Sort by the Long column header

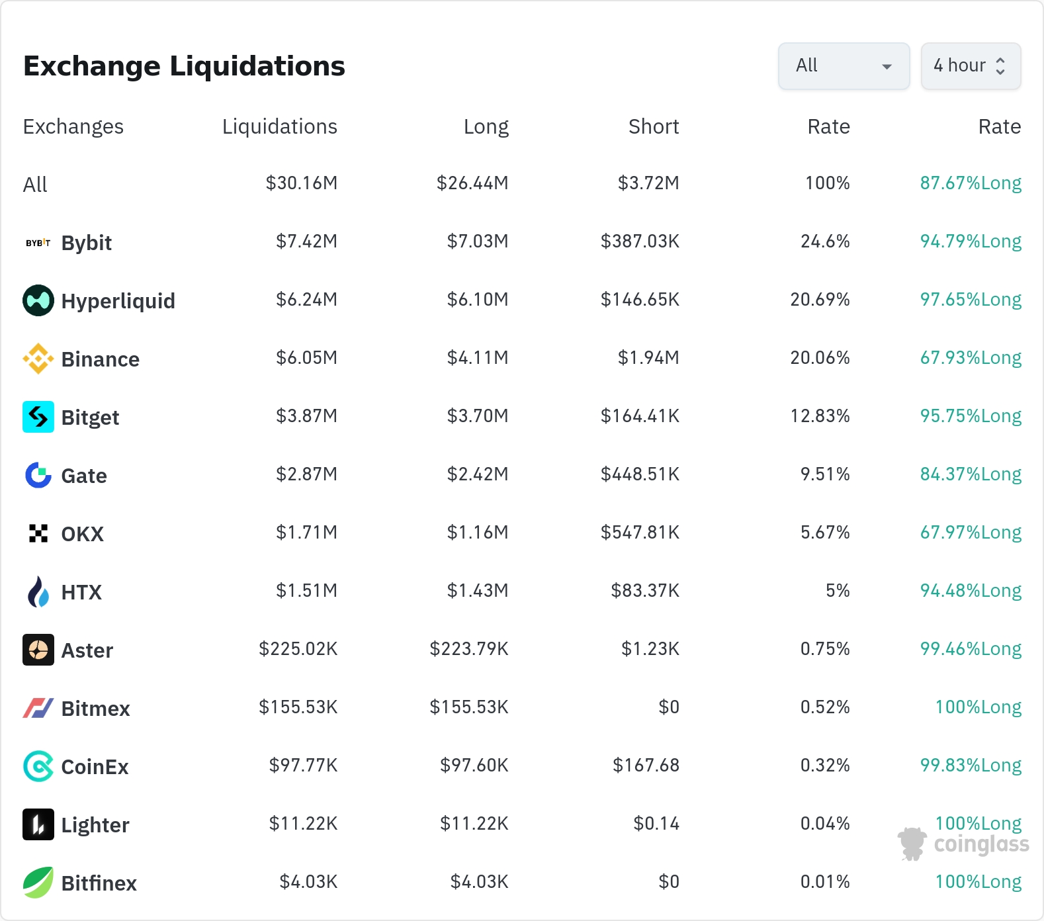(x=486, y=126)
